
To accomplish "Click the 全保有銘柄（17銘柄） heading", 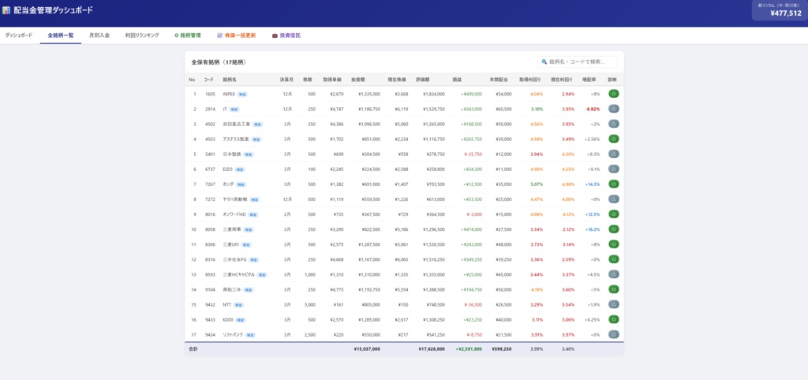I will (x=219, y=62).
